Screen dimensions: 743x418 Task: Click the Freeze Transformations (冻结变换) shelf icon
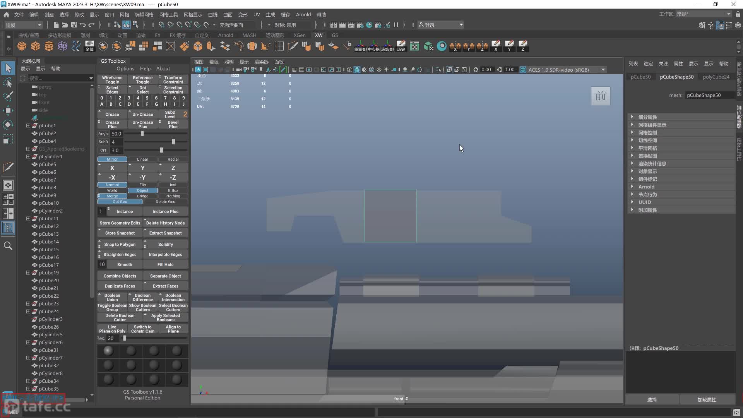pyautogui.click(x=387, y=46)
